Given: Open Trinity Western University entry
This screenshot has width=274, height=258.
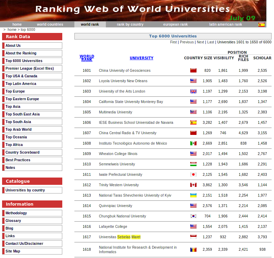Looking at the screenshot, I should point(119,185).
